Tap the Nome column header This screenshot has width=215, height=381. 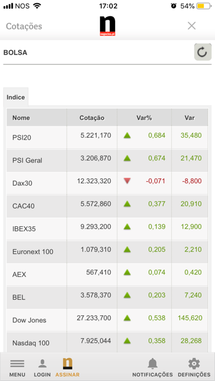[37, 118]
